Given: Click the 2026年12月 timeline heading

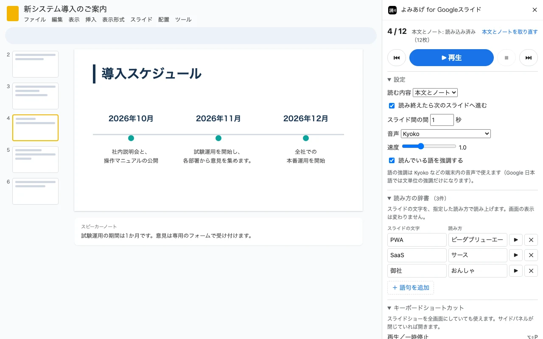Looking at the screenshot, I should pyautogui.click(x=306, y=119).
